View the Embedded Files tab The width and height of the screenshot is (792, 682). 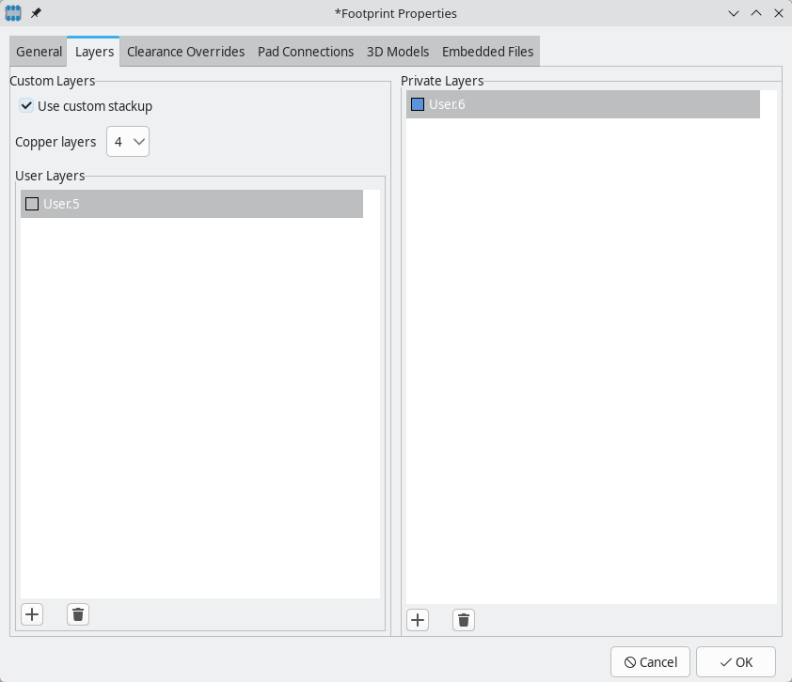(487, 52)
